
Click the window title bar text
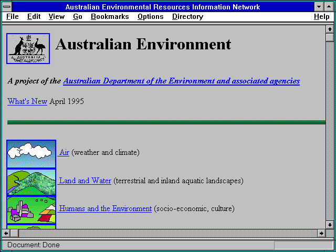click(x=163, y=7)
